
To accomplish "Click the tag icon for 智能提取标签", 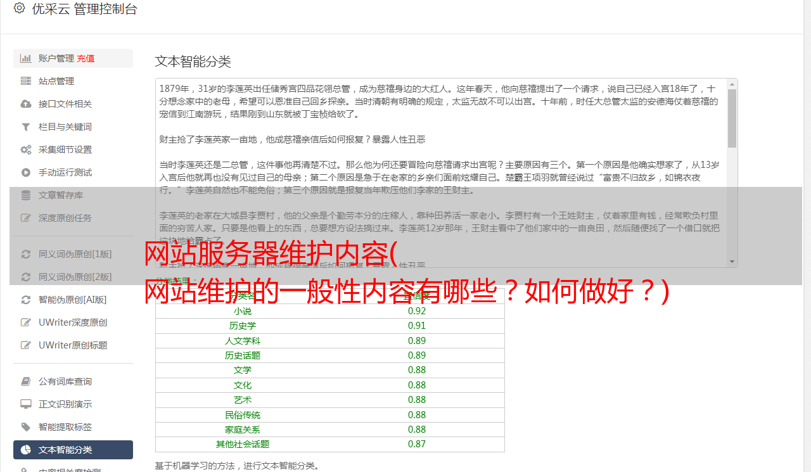I will click(x=26, y=427).
